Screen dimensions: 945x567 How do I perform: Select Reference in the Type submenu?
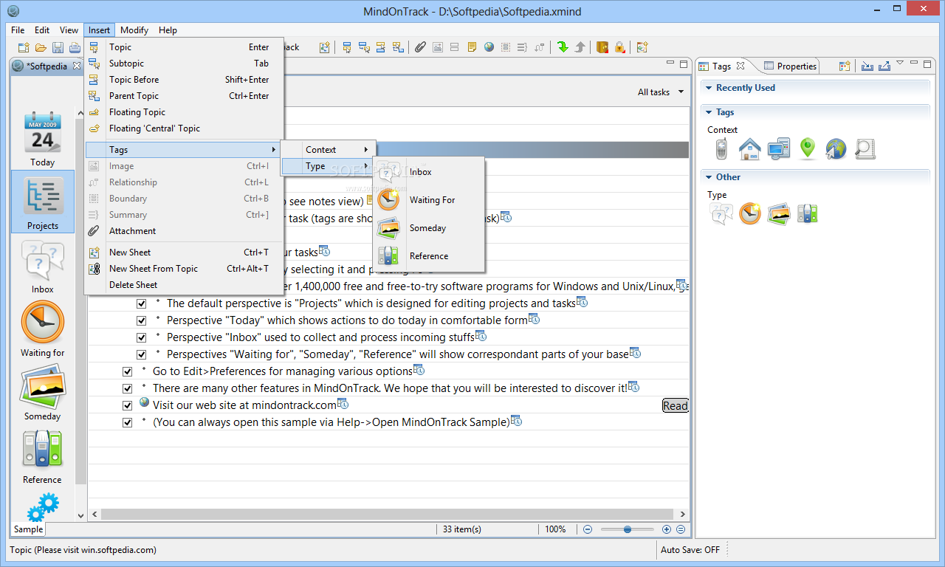[x=429, y=256]
